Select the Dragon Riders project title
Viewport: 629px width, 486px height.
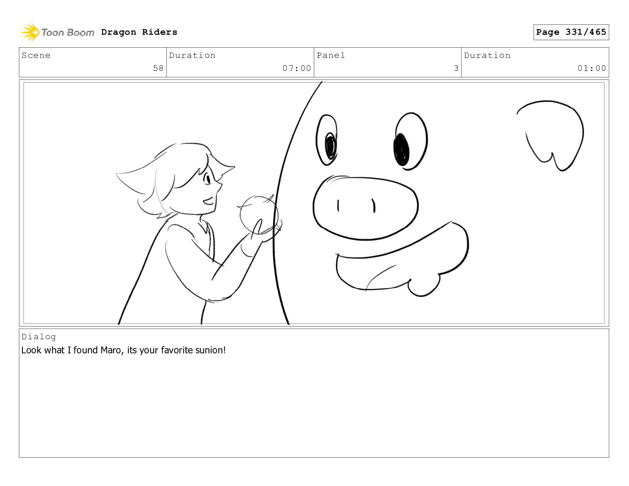click(139, 32)
